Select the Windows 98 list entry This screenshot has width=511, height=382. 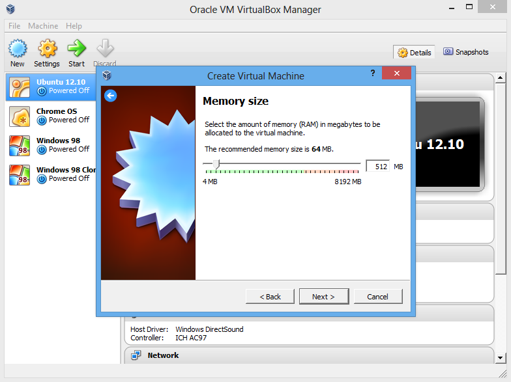pyautogui.click(x=52, y=146)
